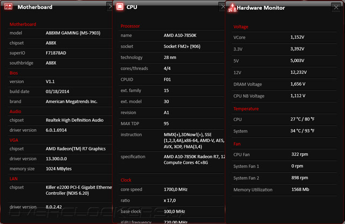Select cores/threads value 4/4

coord(167,68)
